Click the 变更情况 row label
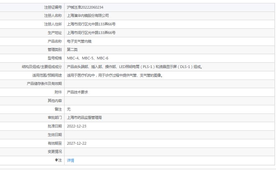 pos(55,152)
